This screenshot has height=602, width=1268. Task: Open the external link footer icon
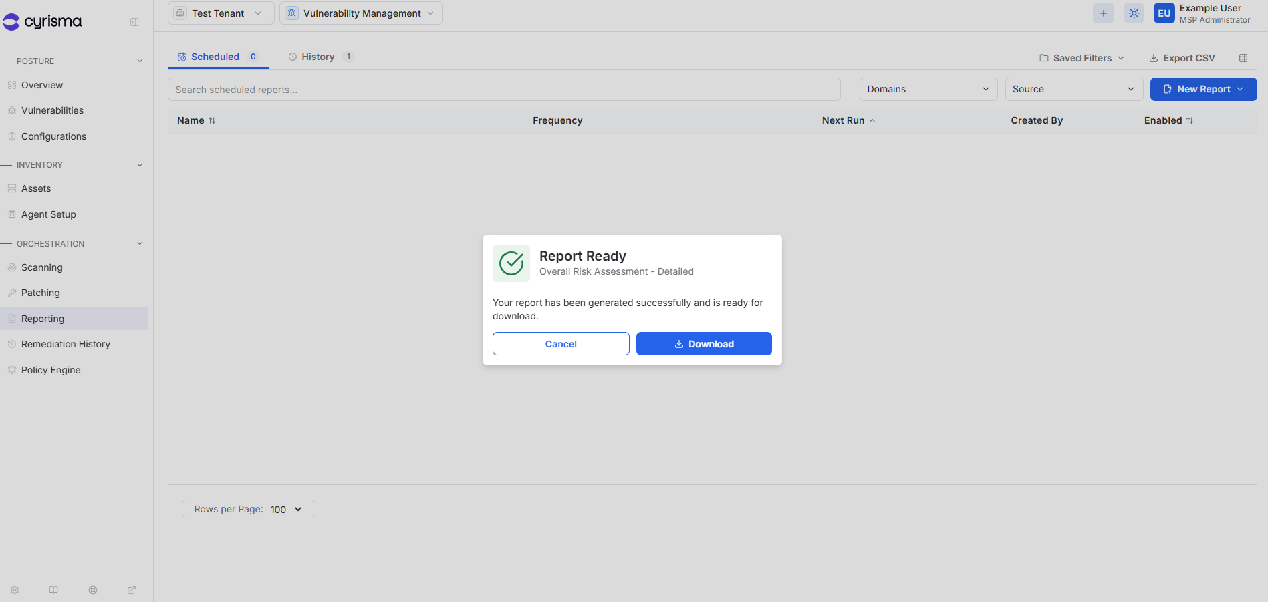pos(132,590)
